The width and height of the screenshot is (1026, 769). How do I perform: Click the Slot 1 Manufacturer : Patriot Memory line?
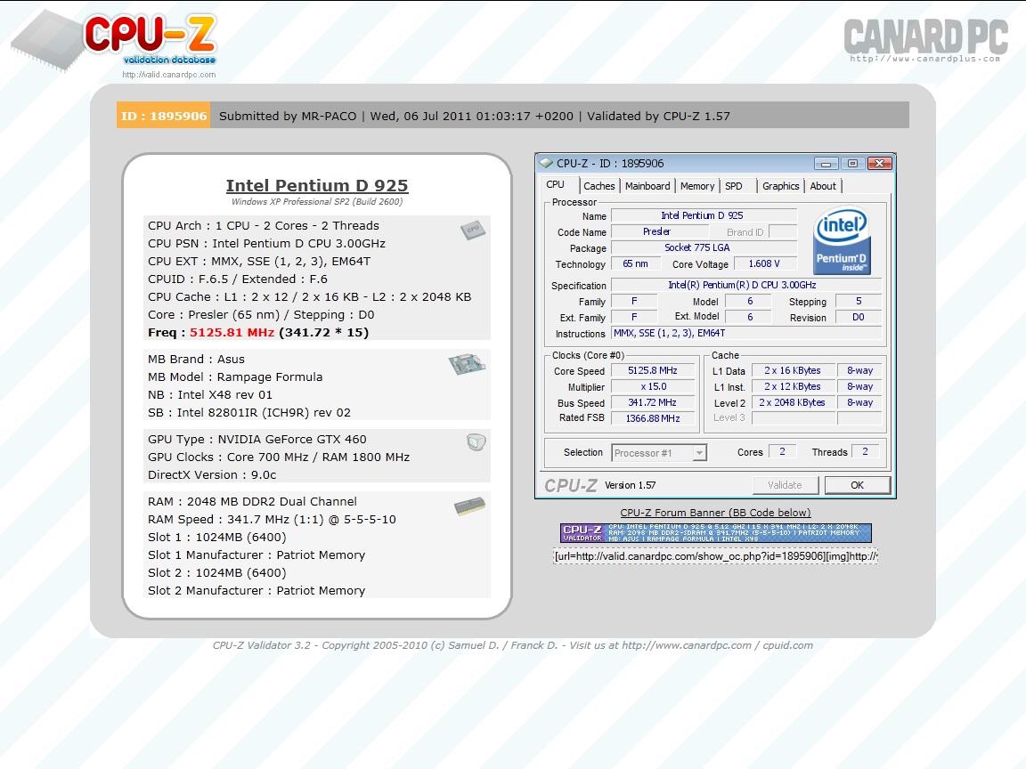(x=256, y=555)
